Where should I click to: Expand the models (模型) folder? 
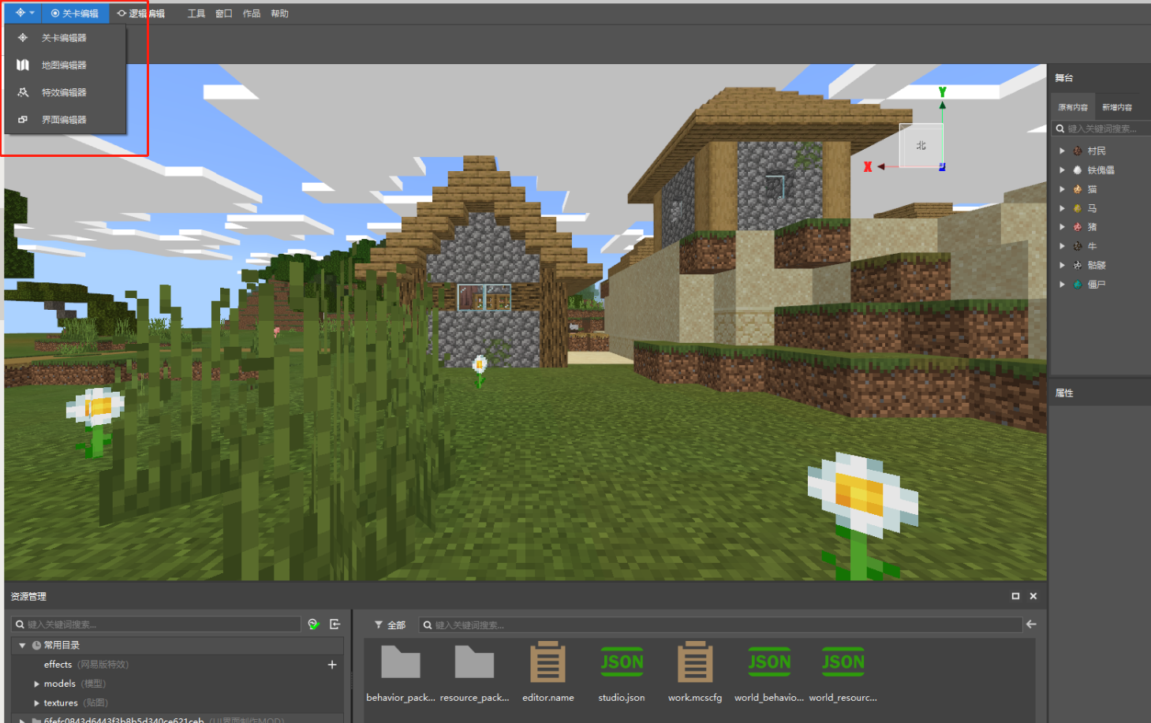(36, 684)
